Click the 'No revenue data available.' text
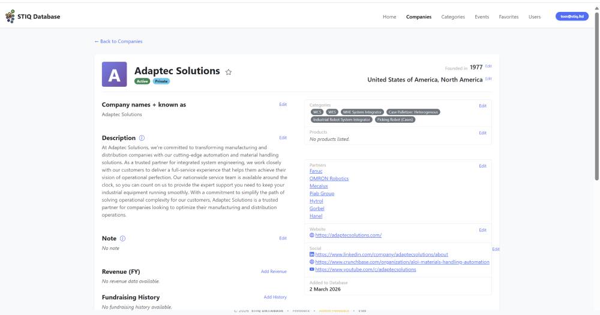 click(130, 281)
